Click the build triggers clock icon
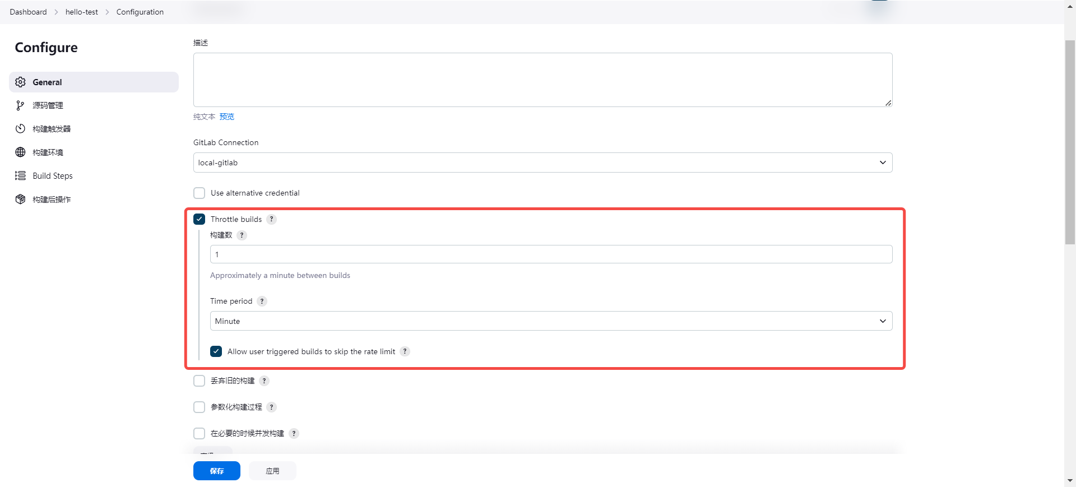The width and height of the screenshot is (1076, 487). (x=21, y=129)
